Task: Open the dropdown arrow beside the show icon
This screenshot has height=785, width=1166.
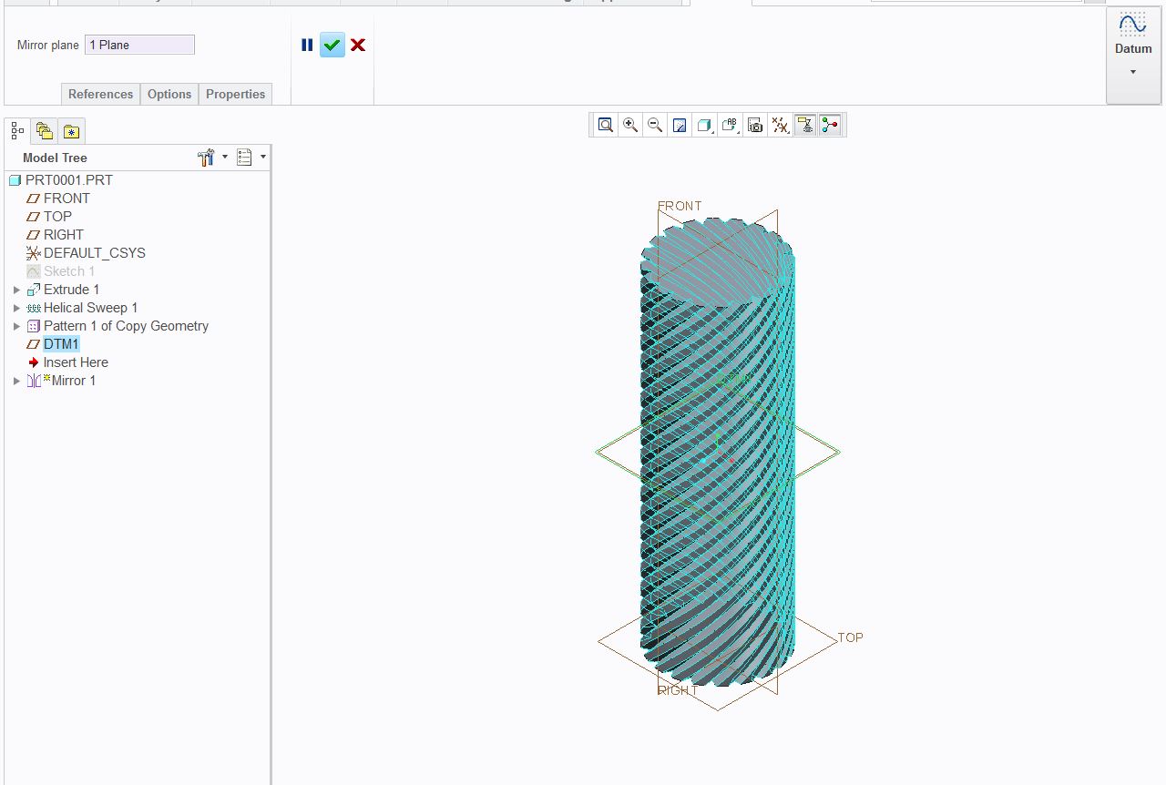Action: 263,157
